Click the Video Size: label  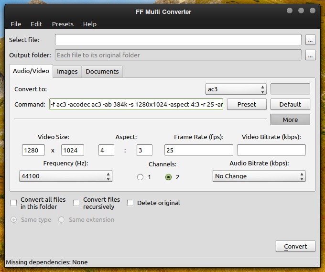(x=54, y=137)
